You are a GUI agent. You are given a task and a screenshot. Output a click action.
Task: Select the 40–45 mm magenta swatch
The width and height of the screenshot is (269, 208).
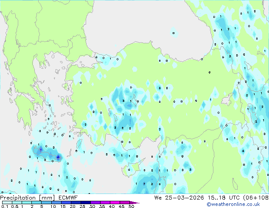115,202
